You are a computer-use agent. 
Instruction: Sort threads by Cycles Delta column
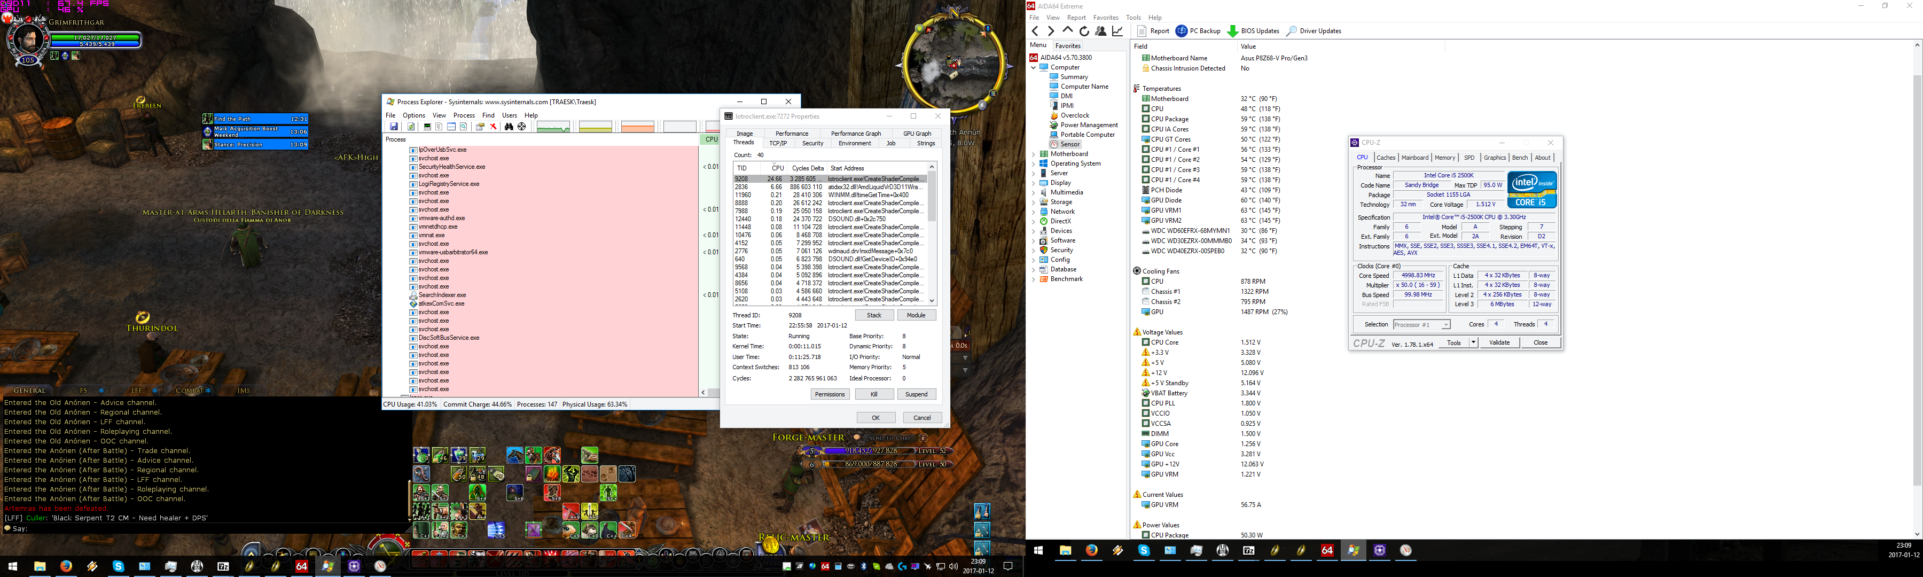pyautogui.click(x=808, y=168)
